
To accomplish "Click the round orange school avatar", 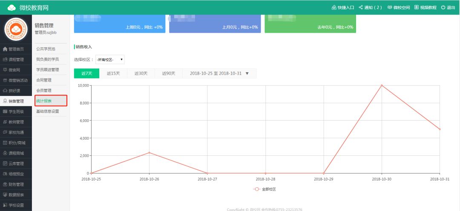I will (x=16, y=29).
